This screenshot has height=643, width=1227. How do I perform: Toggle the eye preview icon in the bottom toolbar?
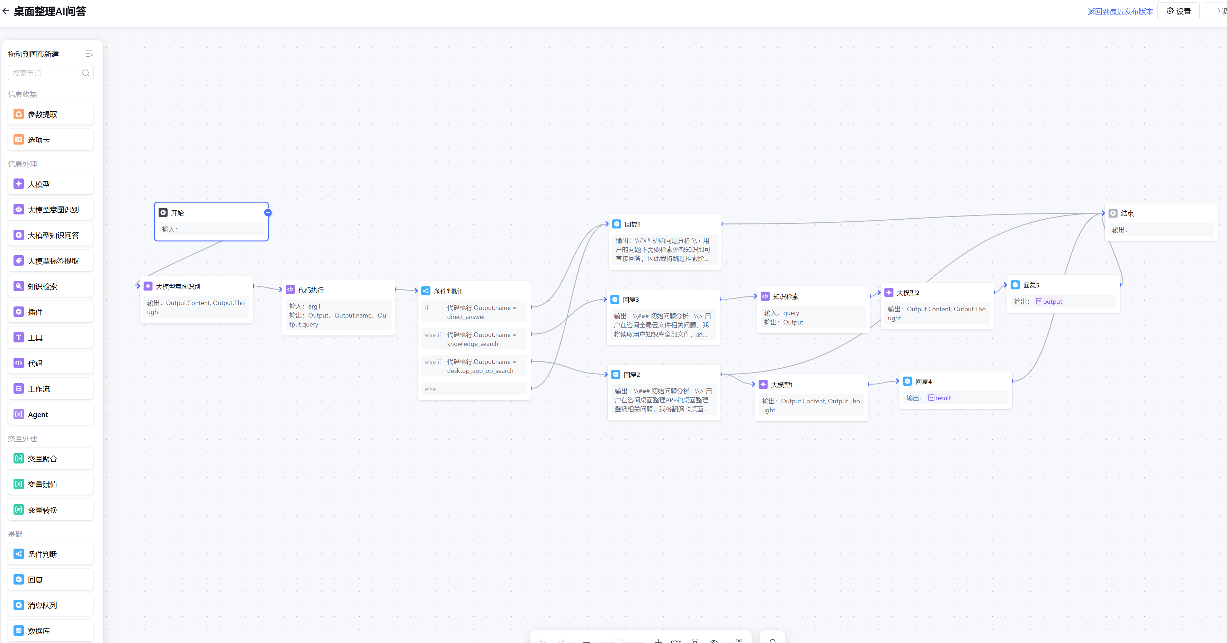pyautogui.click(x=714, y=641)
